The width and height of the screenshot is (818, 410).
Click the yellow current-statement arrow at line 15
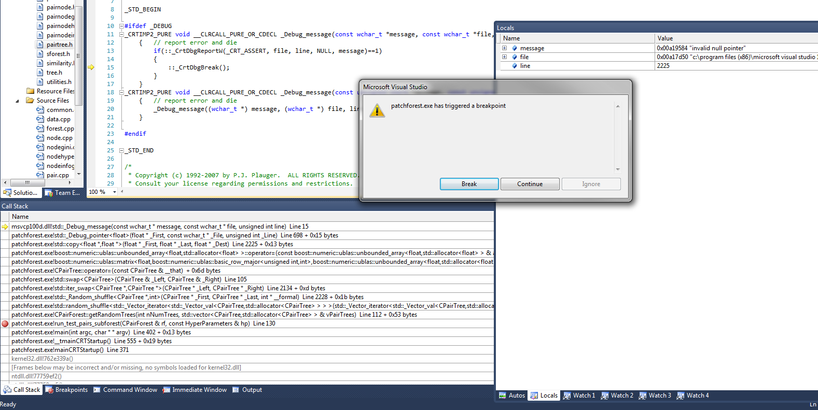click(91, 67)
